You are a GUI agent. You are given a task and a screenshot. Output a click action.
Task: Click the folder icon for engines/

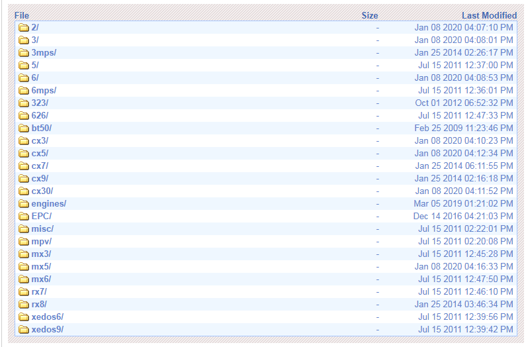click(24, 204)
